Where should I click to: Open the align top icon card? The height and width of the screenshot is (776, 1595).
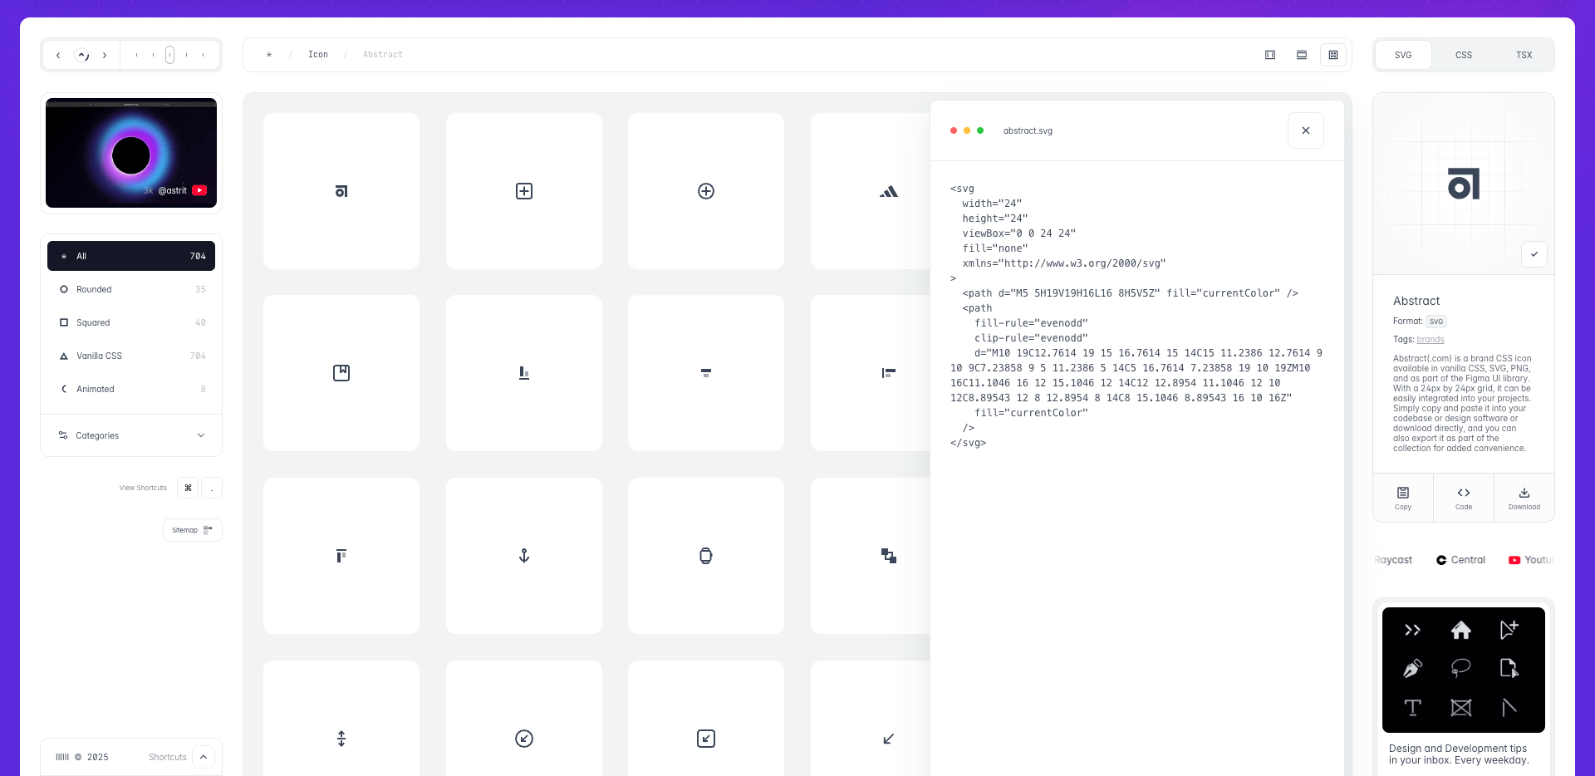coord(341,556)
